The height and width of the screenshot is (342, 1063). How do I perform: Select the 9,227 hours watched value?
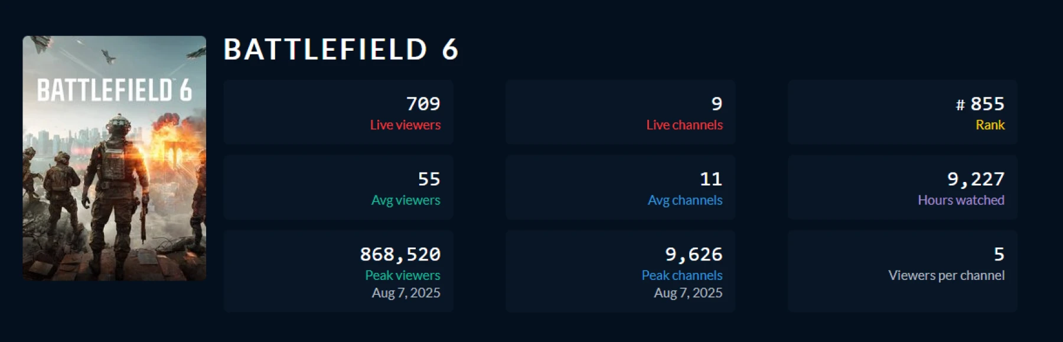(x=976, y=179)
